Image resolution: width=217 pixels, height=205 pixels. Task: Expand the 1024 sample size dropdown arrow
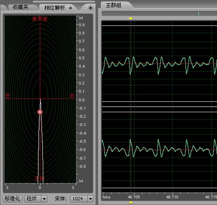[90, 199]
